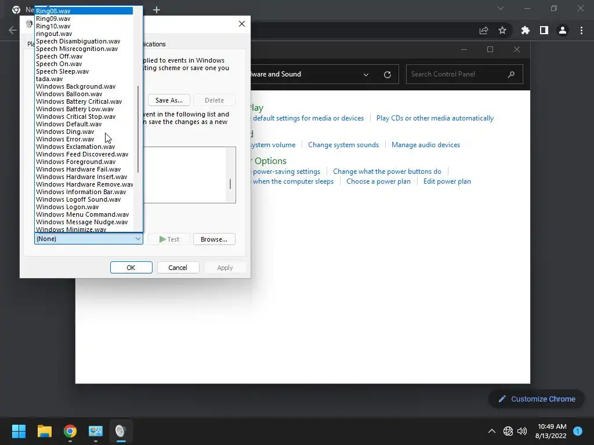Open Chrome three-dot menu
The image size is (594, 445).
tap(581, 30)
